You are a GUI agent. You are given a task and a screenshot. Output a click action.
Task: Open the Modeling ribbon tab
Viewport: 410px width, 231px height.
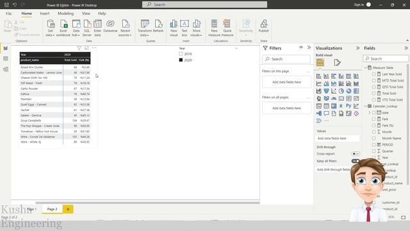pyautogui.click(x=65, y=13)
